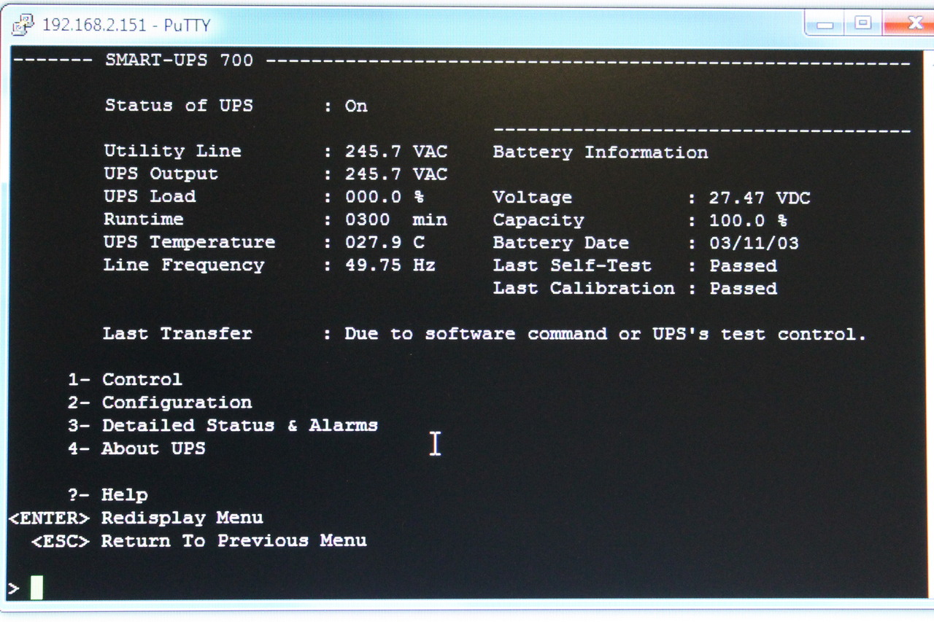Maximize the PuTTY window
Image resolution: width=934 pixels, height=622 pixels.
coord(863,23)
